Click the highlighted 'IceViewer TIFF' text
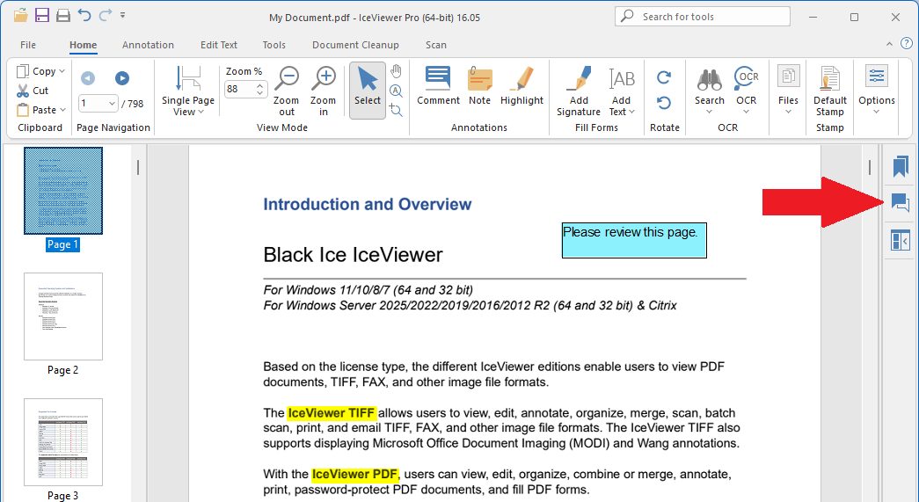This screenshot has width=919, height=502. pos(332,413)
